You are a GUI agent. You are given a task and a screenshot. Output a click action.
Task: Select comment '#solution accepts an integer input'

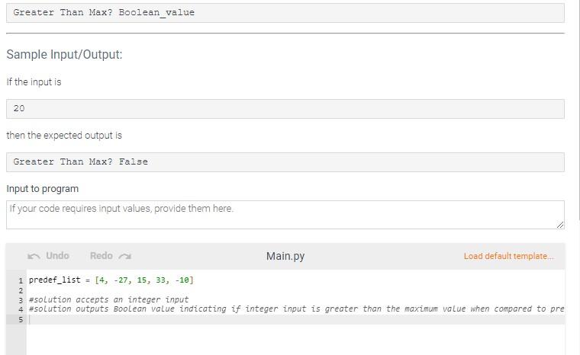point(108,299)
